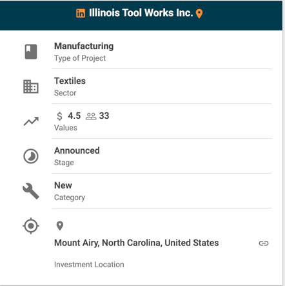Select the Manufacturing project type text
Viewport: 285px width, 286px height.
point(84,46)
